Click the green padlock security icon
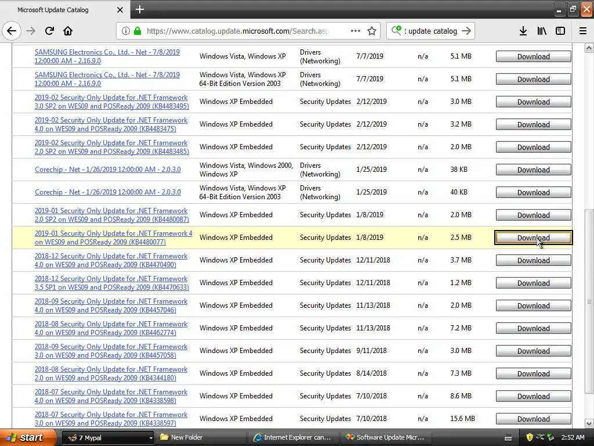The width and height of the screenshot is (594, 446). pyautogui.click(x=137, y=31)
